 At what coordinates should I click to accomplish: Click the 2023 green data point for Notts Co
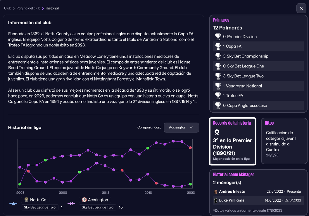tap(190, 184)
